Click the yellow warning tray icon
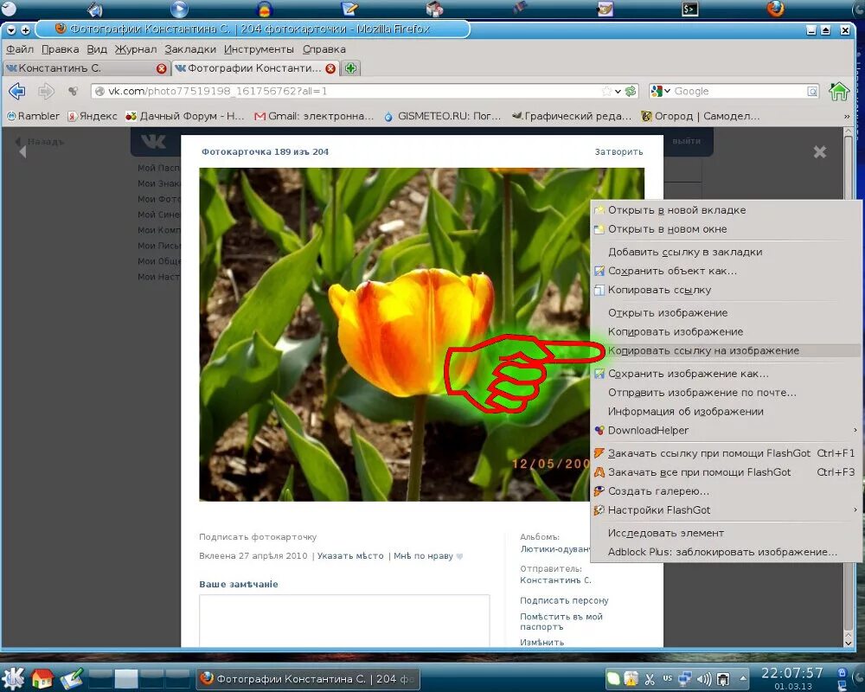The height and width of the screenshot is (692, 865). point(631,679)
